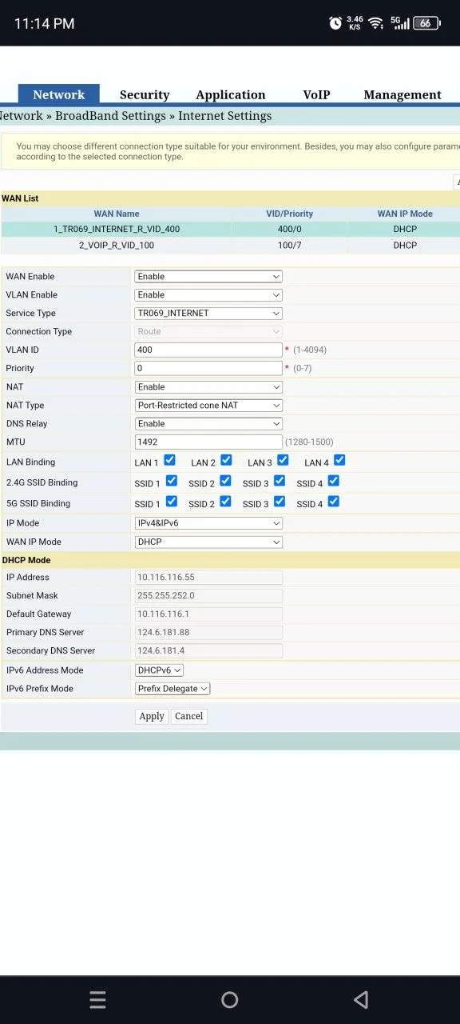
Task: Toggle the LAN 2 binding checkbox
Action: [226, 460]
